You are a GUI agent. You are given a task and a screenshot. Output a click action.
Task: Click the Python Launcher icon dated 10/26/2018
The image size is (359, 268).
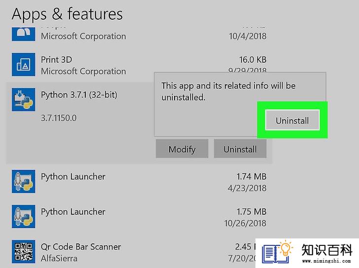click(x=23, y=216)
